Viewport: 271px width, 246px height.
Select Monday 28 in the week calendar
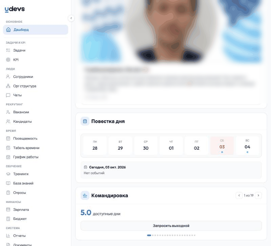click(x=95, y=146)
